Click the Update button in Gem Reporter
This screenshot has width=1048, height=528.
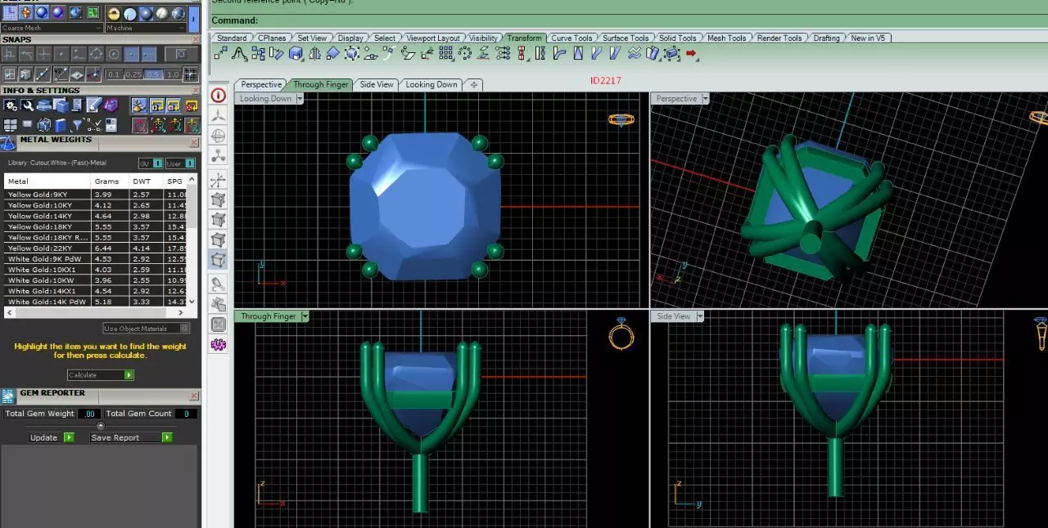pos(52,438)
